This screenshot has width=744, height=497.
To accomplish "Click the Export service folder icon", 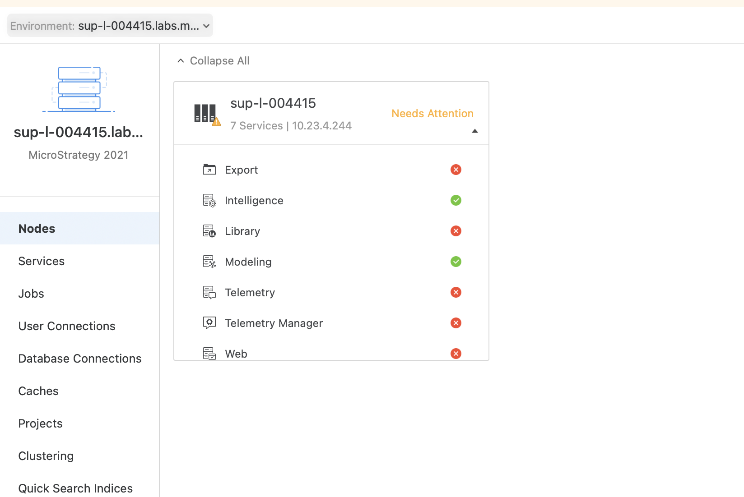I will pos(209,170).
